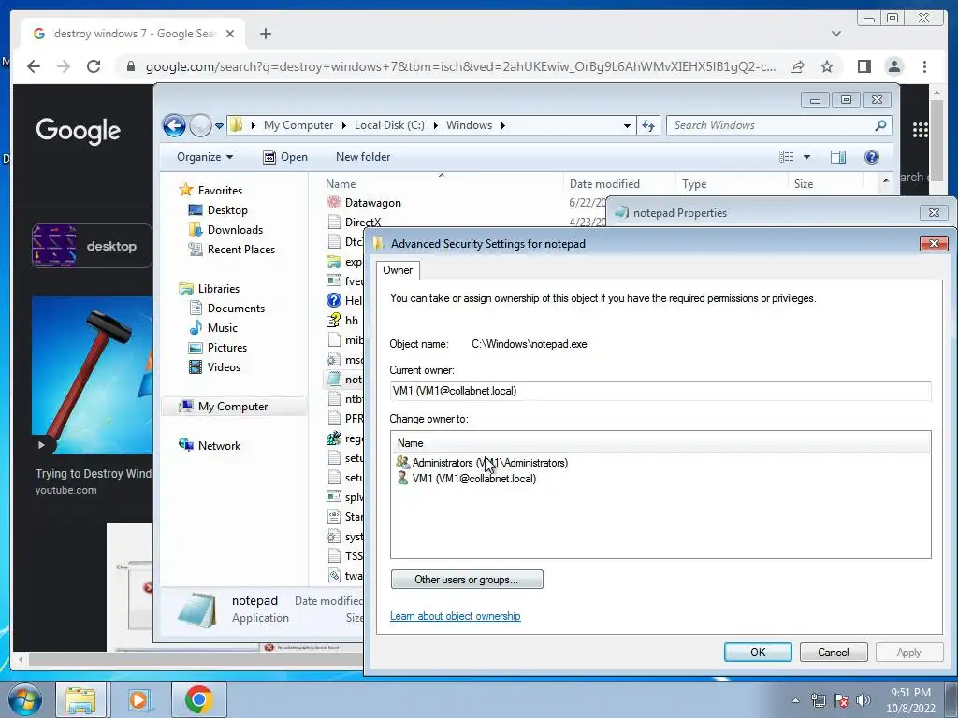Image resolution: width=958 pixels, height=718 pixels.
Task: Click volume speaker tray icon
Action: [x=864, y=700]
